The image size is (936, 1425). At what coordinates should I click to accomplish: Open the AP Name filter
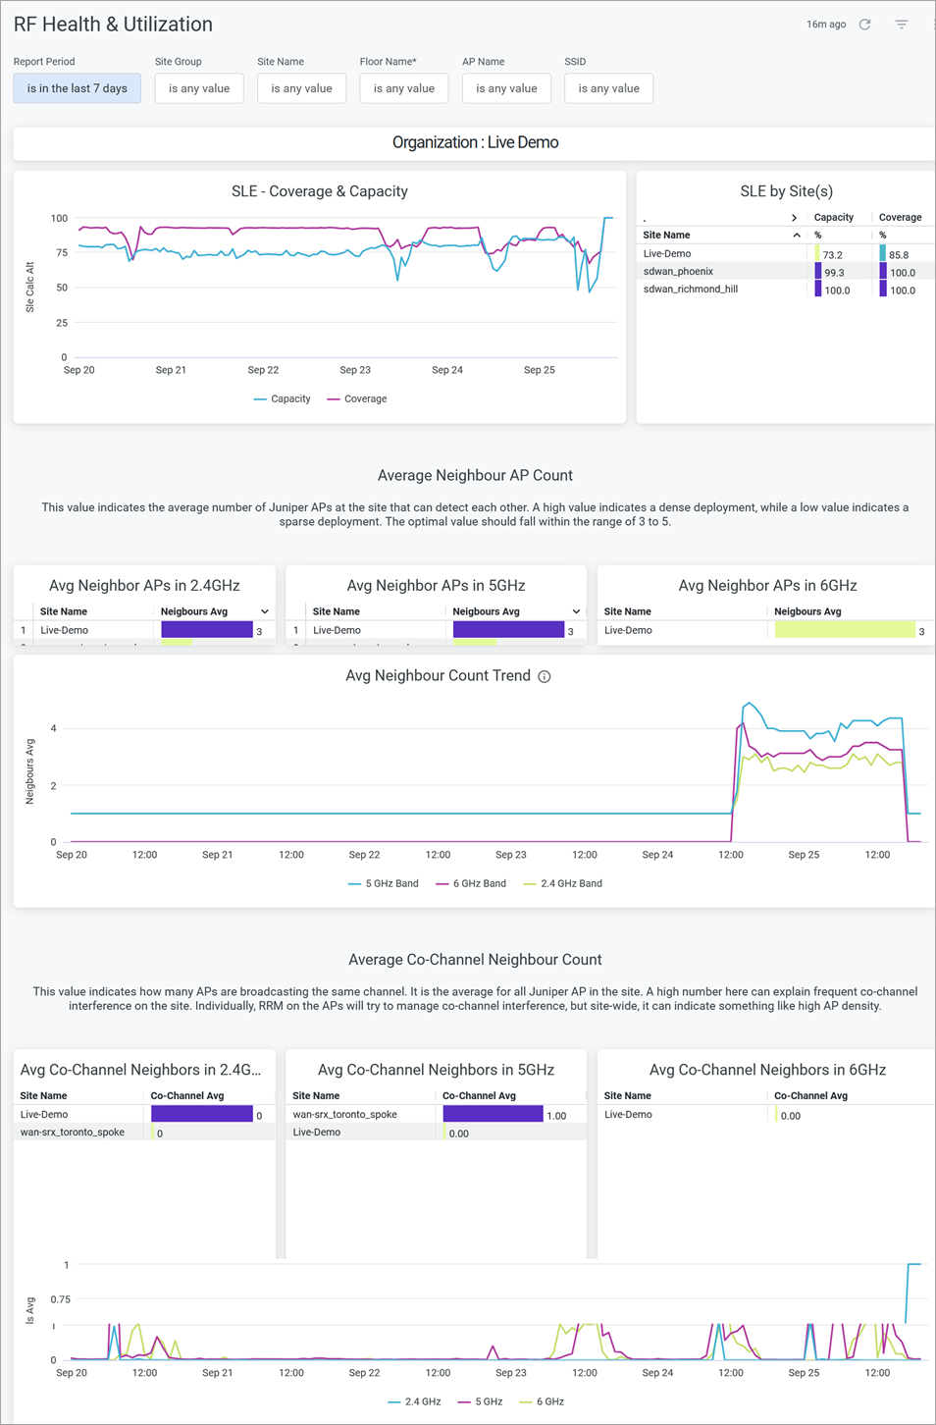point(506,88)
